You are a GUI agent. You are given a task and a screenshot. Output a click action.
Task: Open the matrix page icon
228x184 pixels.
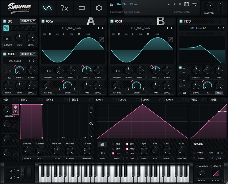point(82,8)
